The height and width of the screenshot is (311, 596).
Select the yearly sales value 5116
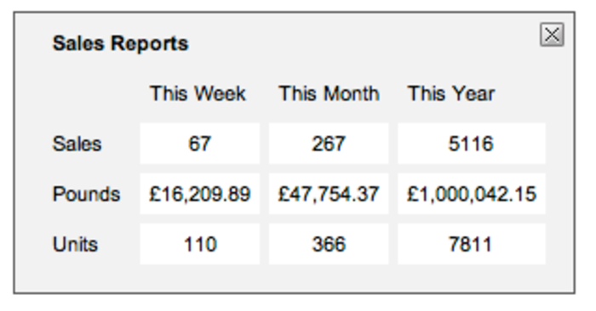coord(472,144)
